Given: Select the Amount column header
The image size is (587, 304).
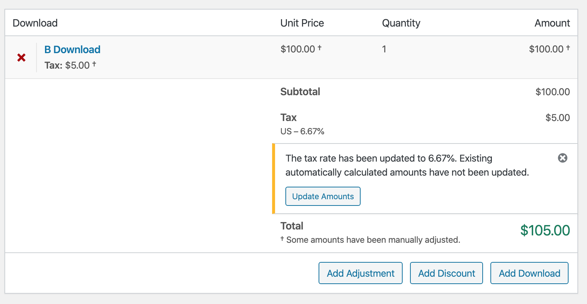Looking at the screenshot, I should click(552, 23).
